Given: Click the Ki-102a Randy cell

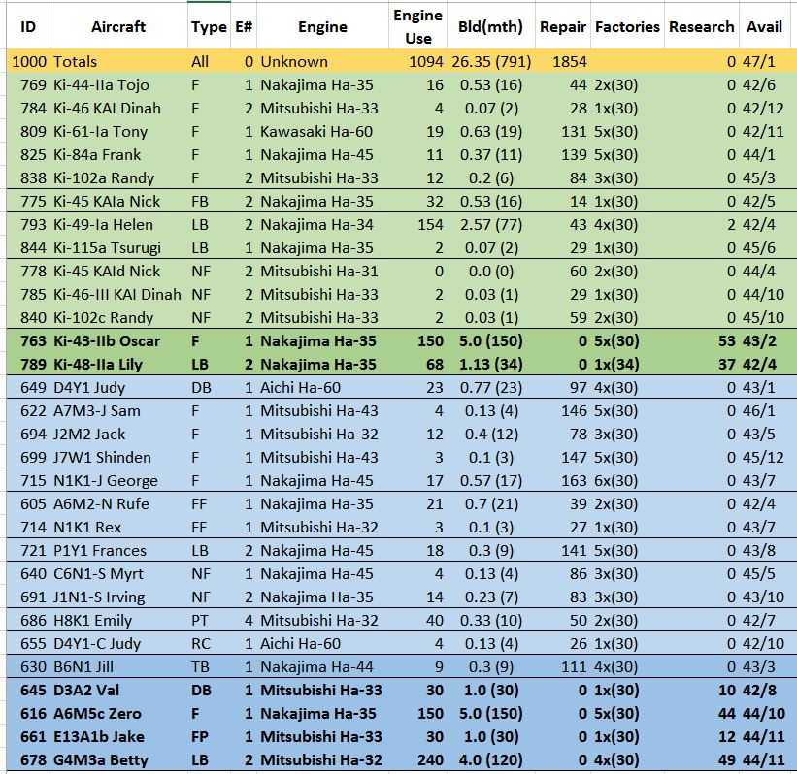Looking at the screenshot, I should [x=119, y=178].
